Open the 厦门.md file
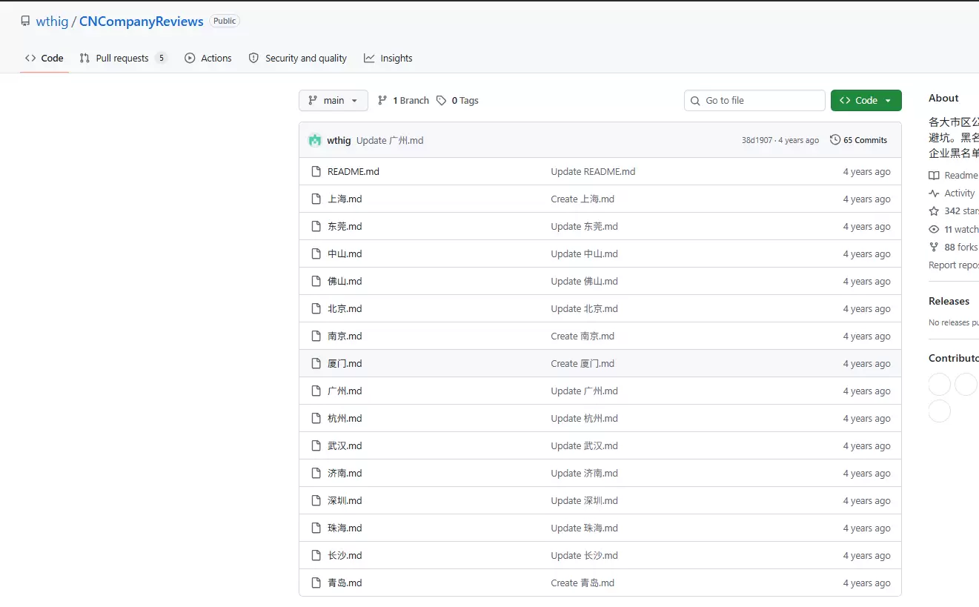Viewport: 979px width, 607px height. pyautogui.click(x=345, y=364)
